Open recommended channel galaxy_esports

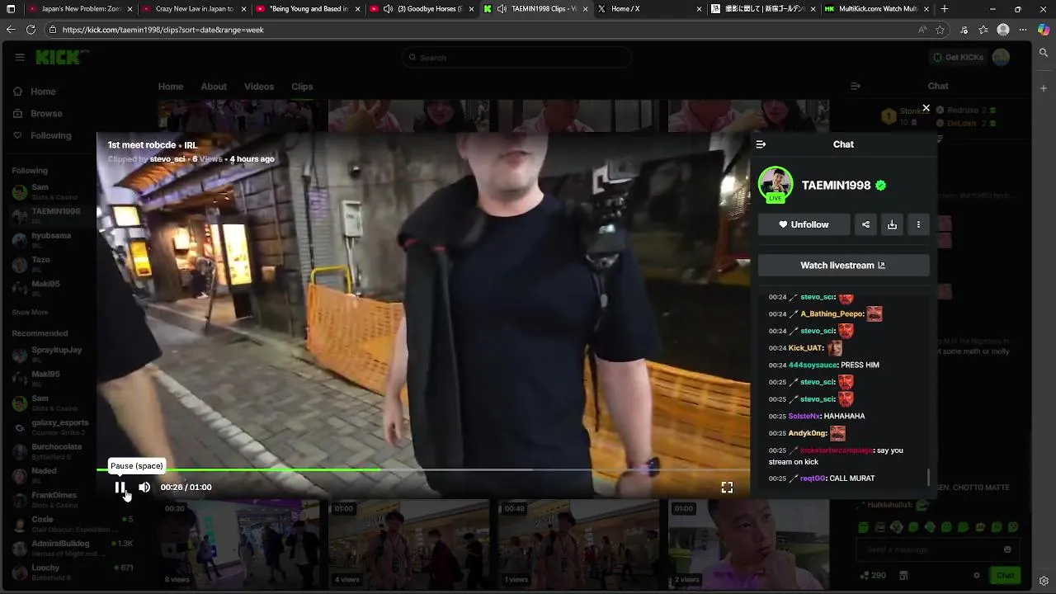coord(51,427)
